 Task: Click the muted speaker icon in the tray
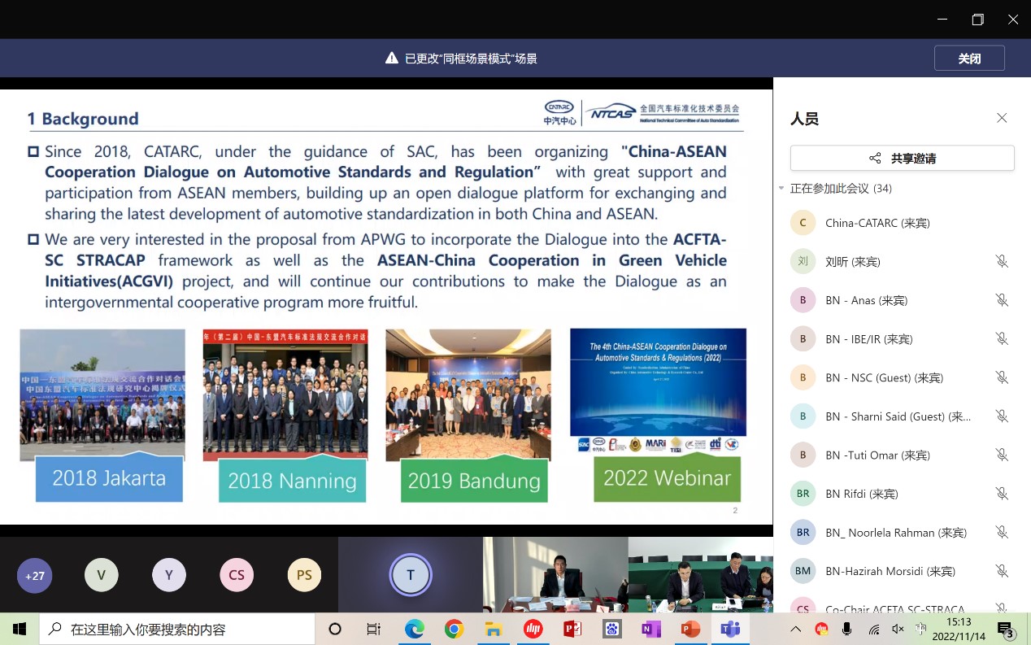point(898,629)
